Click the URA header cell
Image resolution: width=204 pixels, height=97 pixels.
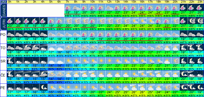point(3,2)
